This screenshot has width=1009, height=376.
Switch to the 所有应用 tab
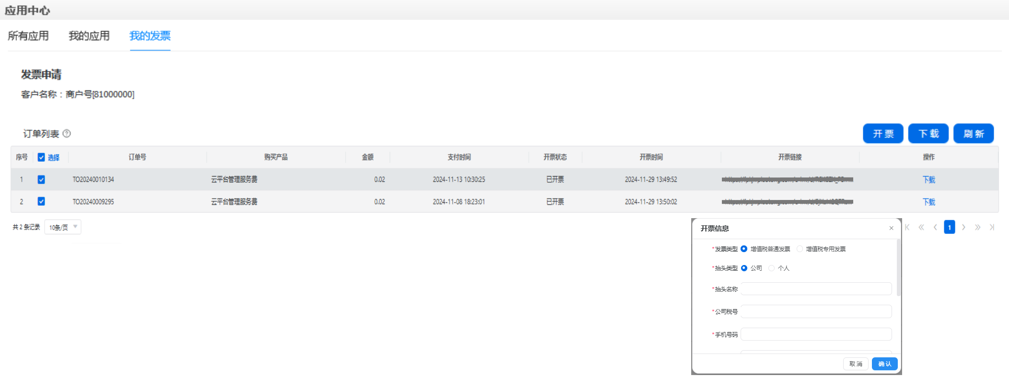click(x=28, y=36)
